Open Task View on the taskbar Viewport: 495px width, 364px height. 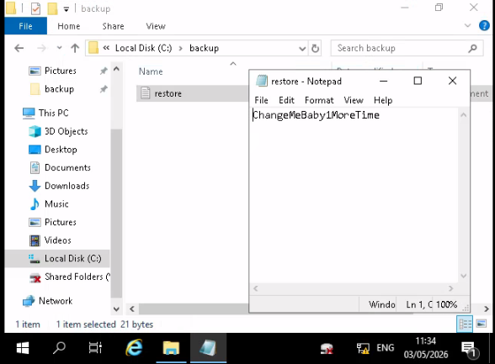click(95, 348)
